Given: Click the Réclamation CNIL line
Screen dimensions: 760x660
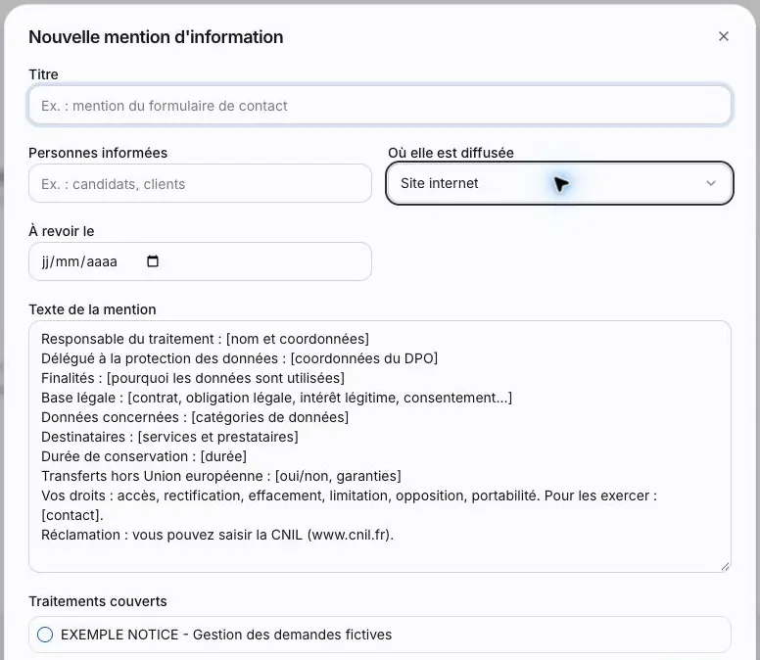Looking at the screenshot, I should pyautogui.click(x=217, y=535).
